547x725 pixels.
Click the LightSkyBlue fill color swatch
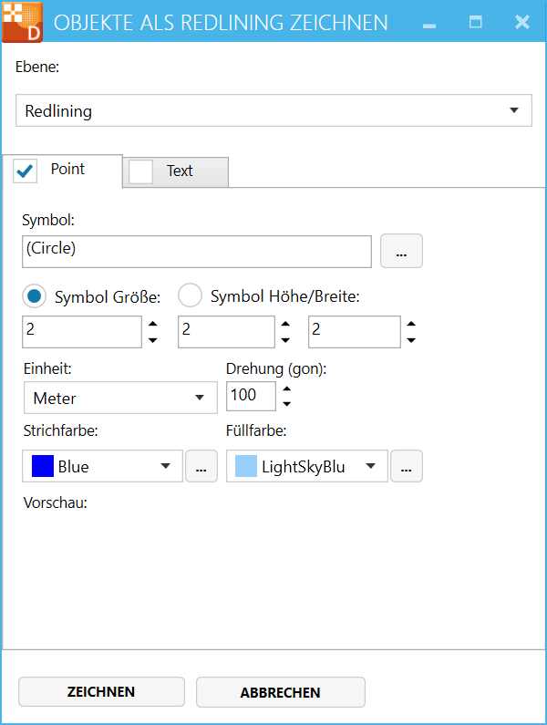coord(246,467)
